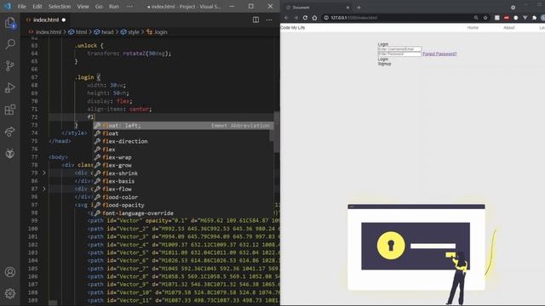This screenshot has width=545, height=306.
Task: Click the html breadcrumb segment
Action: click(x=77, y=32)
